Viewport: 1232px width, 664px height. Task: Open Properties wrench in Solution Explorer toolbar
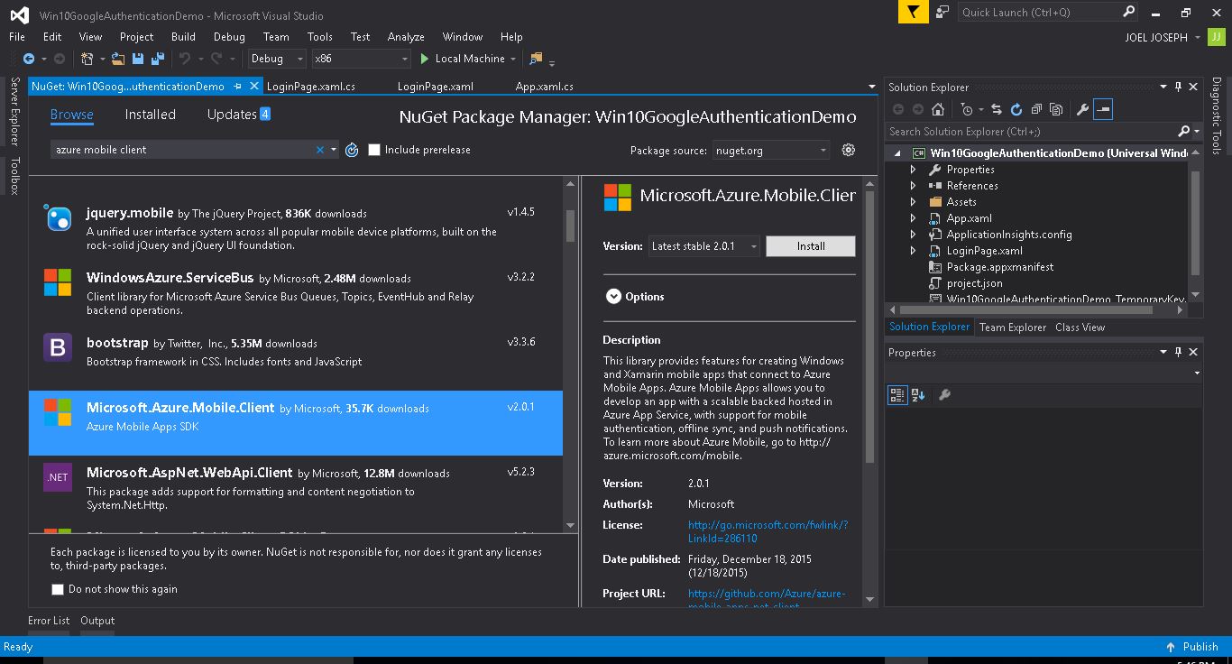click(x=1082, y=109)
